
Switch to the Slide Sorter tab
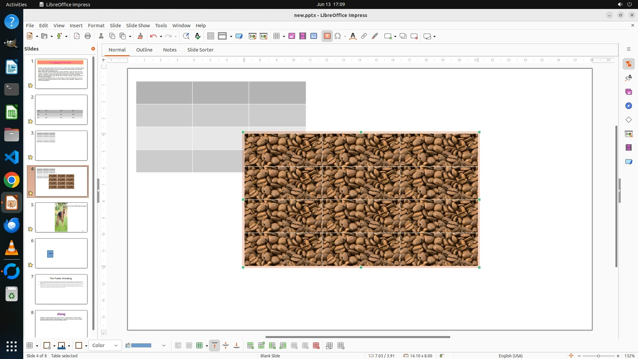click(200, 50)
